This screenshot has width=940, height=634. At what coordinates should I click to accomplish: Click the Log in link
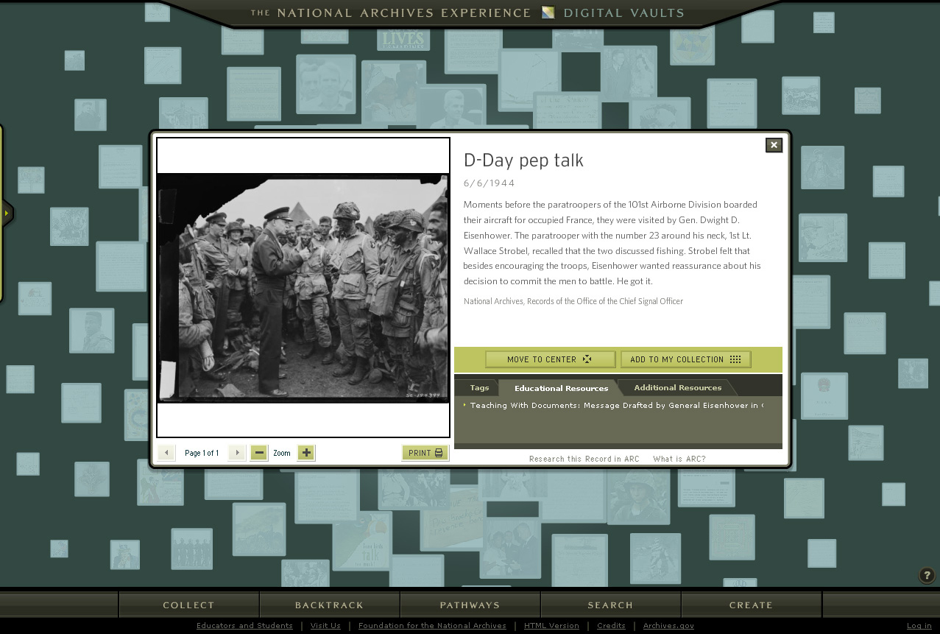[x=919, y=626]
